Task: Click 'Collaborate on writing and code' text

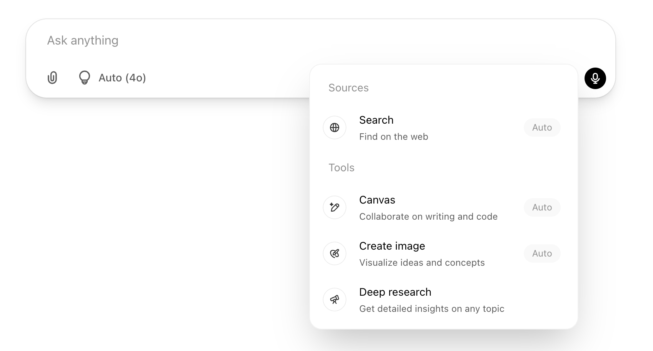Action: click(x=428, y=217)
